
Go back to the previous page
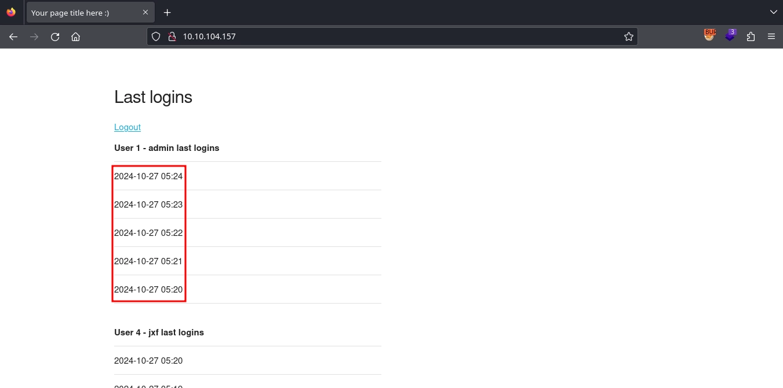13,36
